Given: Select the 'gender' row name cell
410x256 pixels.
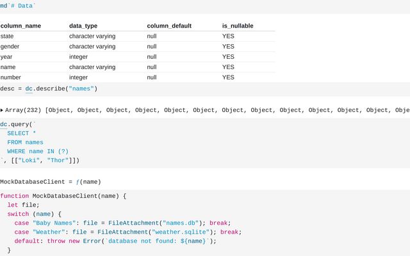Looking at the screenshot, I should coord(10,47).
